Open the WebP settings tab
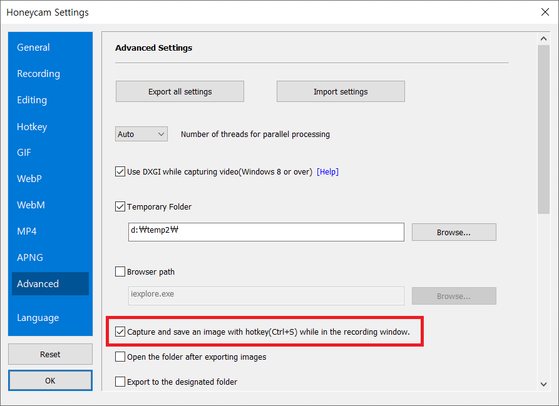Screen dimensions: 559x406 [x=29, y=179]
